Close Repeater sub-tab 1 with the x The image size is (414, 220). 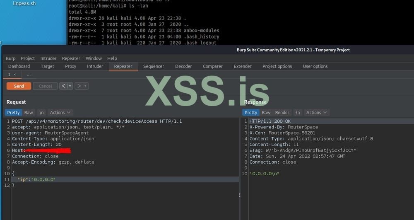[x=14, y=75]
